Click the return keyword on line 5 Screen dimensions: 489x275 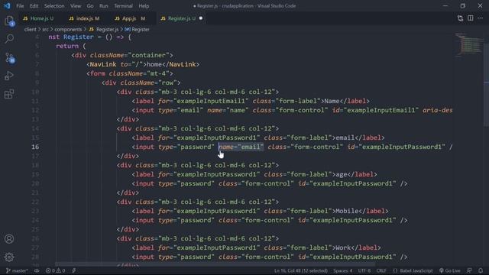[x=67, y=46]
